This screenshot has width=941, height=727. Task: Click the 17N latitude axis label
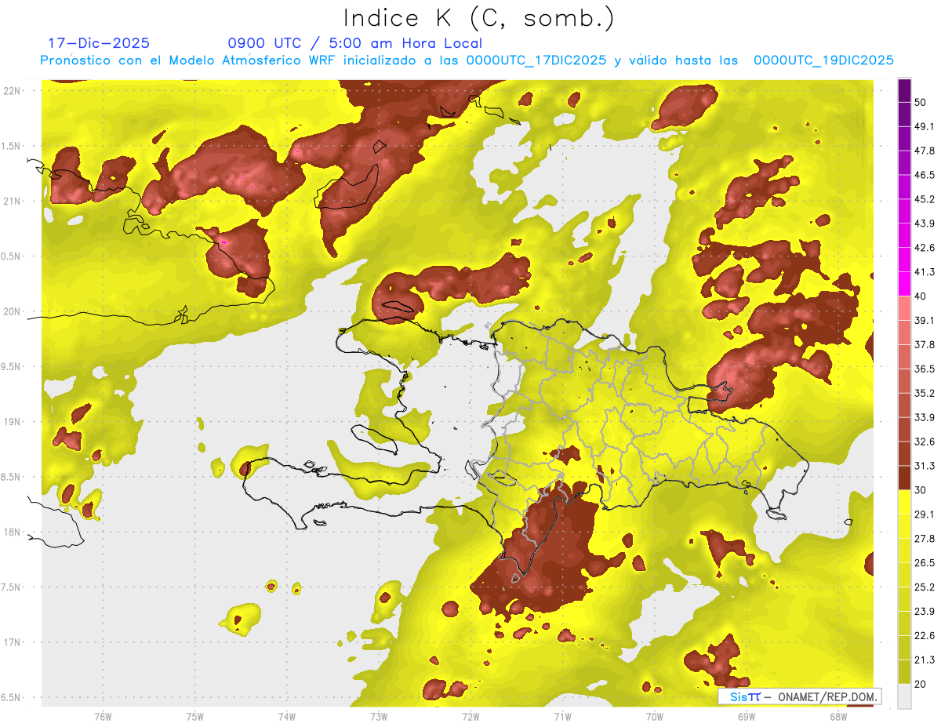coord(13,642)
